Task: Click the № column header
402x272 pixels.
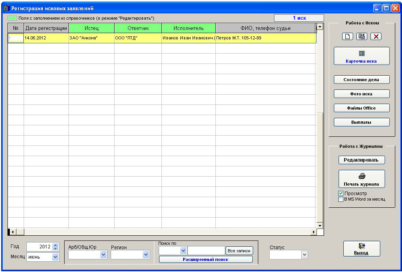Action: pyautogui.click(x=16, y=28)
